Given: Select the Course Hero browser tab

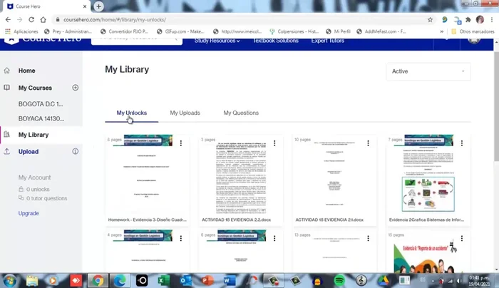Looking at the screenshot, I should [46, 6].
